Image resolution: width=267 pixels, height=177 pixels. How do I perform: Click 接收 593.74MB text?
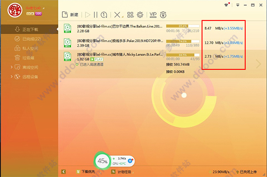[x=178, y=64]
